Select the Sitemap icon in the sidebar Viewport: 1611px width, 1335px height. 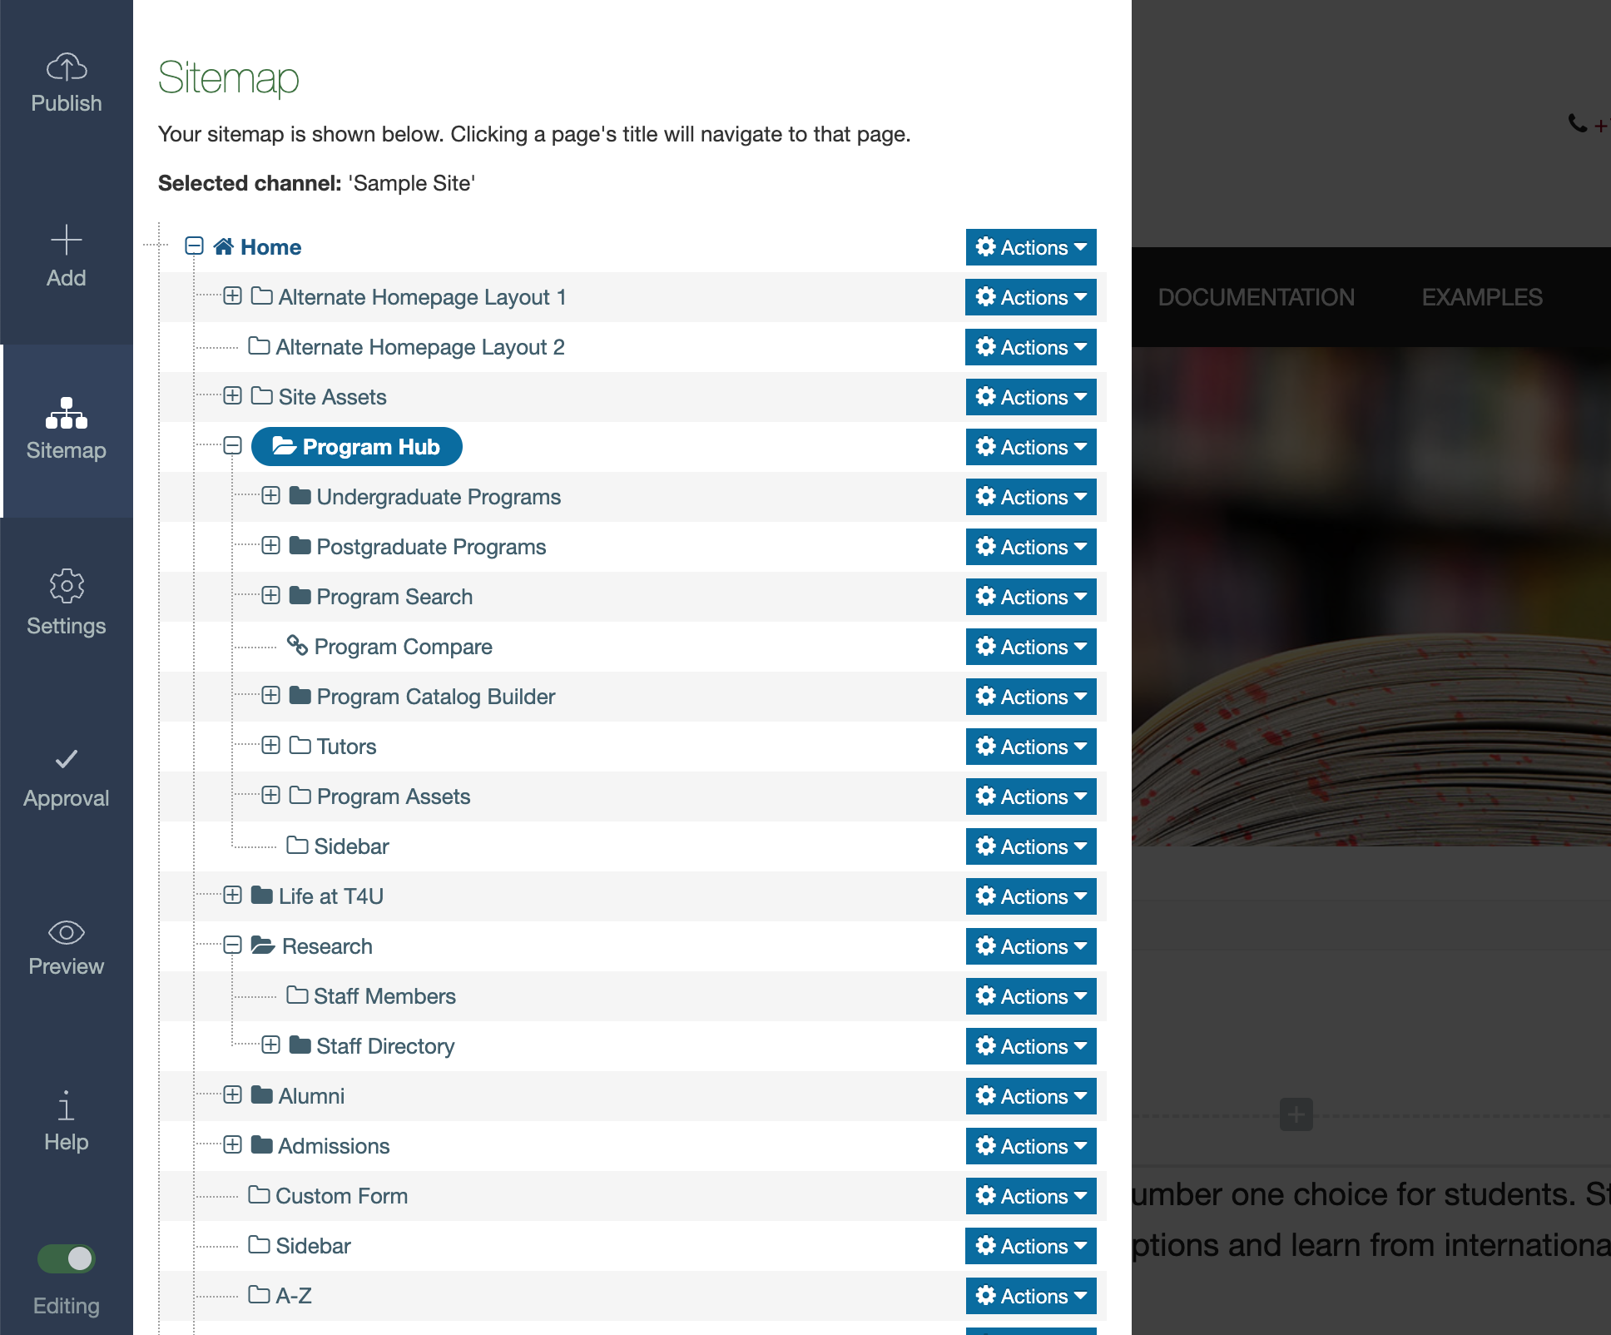pyautogui.click(x=67, y=414)
